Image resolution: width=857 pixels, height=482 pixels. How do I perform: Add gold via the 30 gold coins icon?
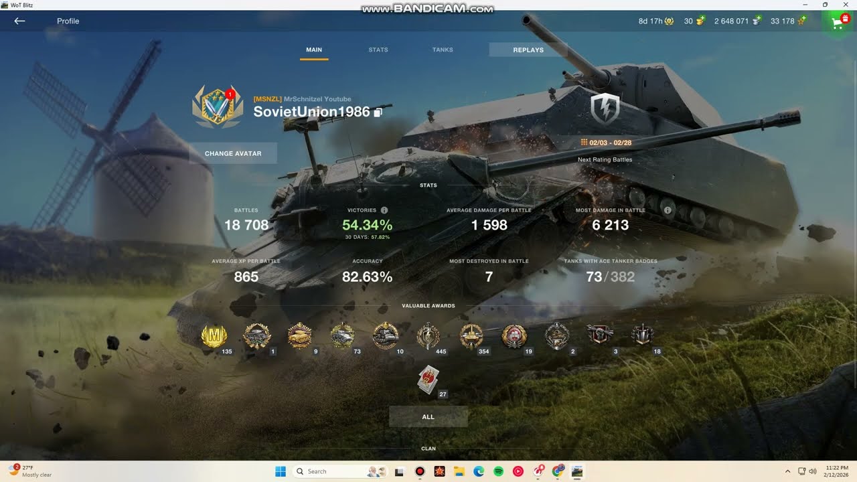[700, 21]
